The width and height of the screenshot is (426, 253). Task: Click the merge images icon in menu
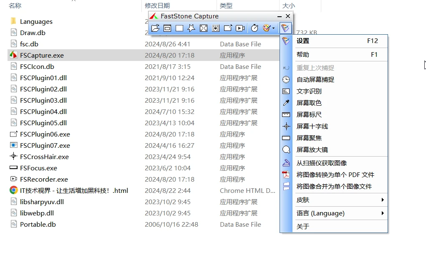tap(286, 186)
